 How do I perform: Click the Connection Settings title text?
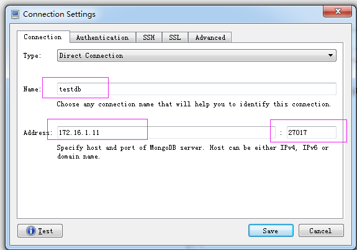(59, 14)
